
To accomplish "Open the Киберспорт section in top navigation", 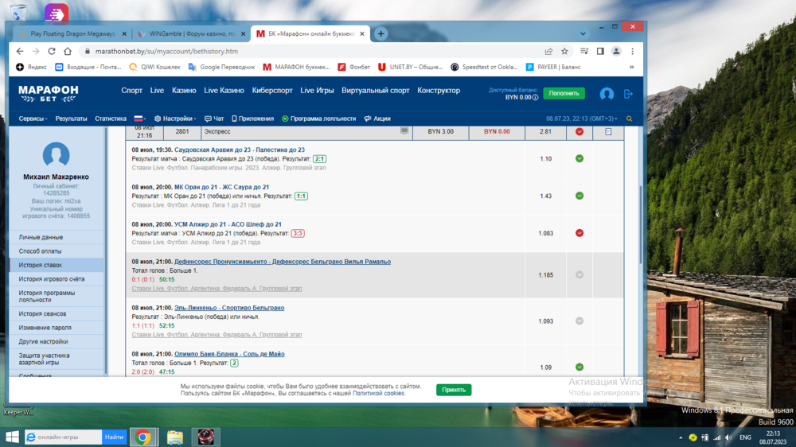I will 272,91.
